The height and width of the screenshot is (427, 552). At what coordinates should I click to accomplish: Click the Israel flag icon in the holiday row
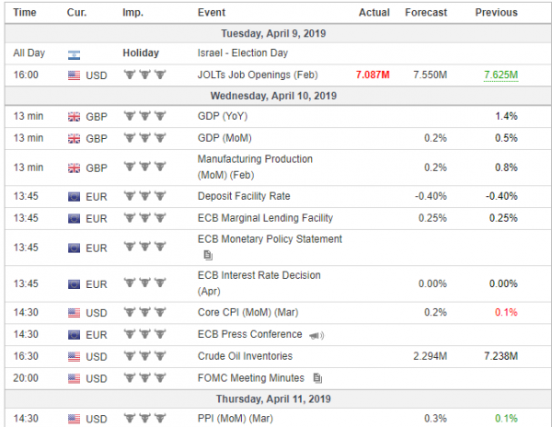pyautogui.click(x=74, y=55)
